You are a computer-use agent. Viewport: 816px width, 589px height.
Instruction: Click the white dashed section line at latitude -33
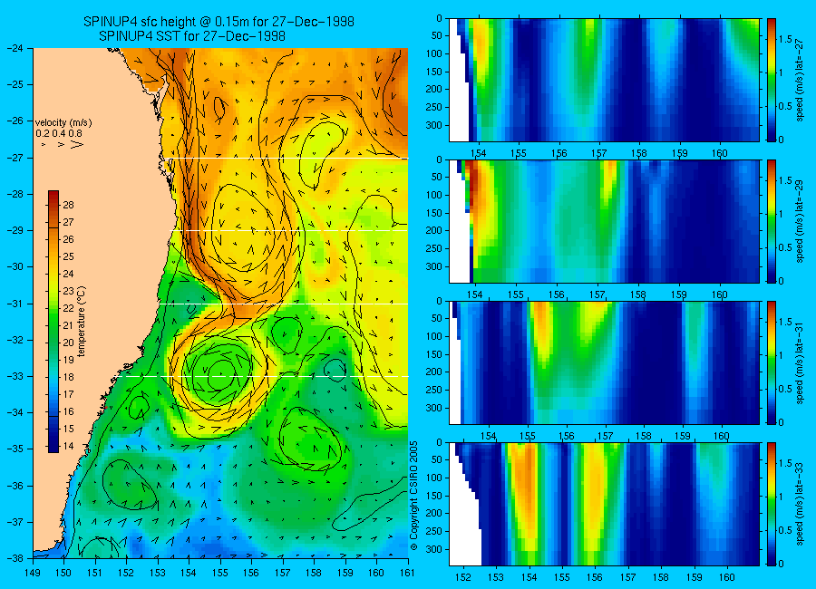coord(265,376)
